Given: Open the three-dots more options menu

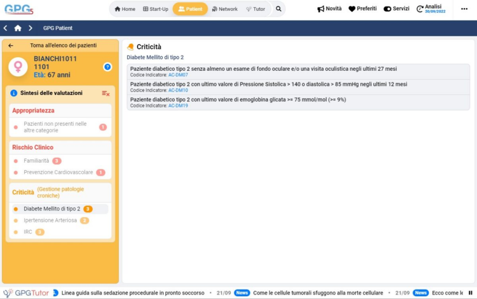Looking at the screenshot, I should click(x=464, y=9).
